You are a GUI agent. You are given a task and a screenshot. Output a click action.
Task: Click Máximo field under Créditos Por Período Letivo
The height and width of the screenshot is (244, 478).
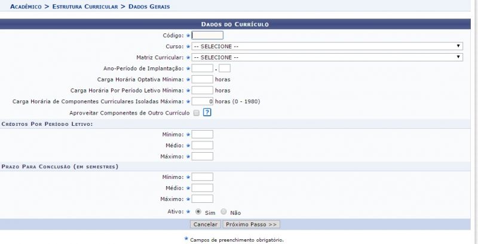202,156
